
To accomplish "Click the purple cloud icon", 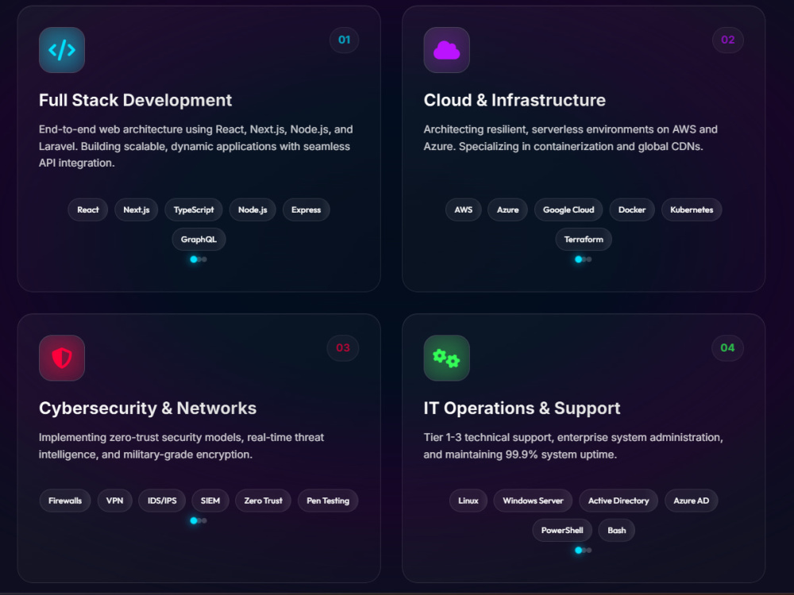I will [446, 50].
